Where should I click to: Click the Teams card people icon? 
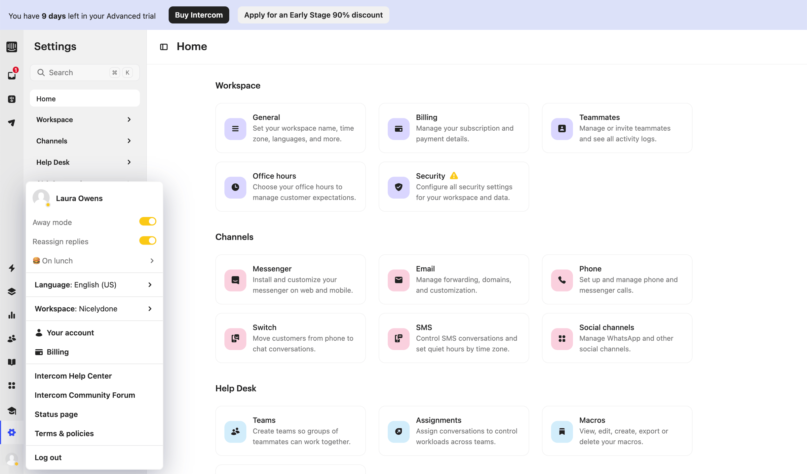coord(235,431)
